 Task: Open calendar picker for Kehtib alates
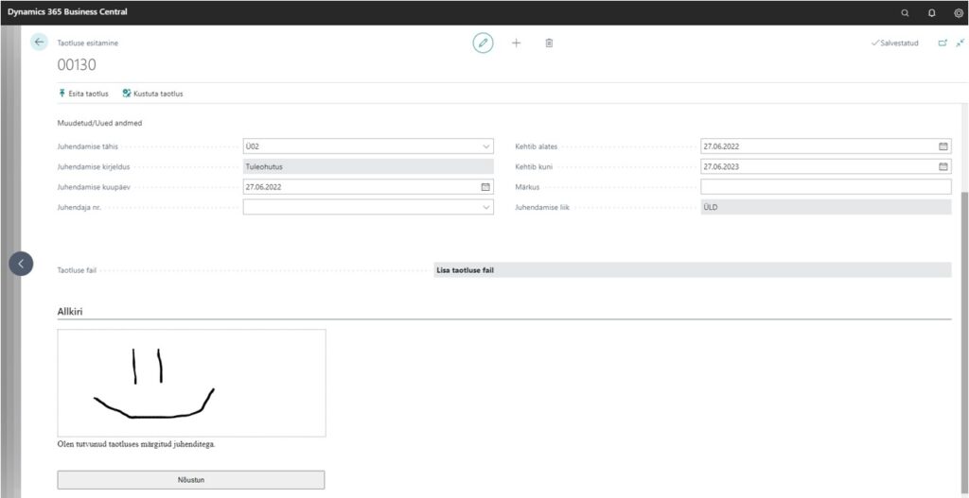943,146
